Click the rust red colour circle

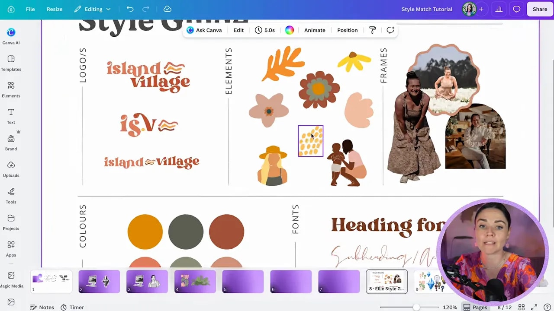pos(226,232)
